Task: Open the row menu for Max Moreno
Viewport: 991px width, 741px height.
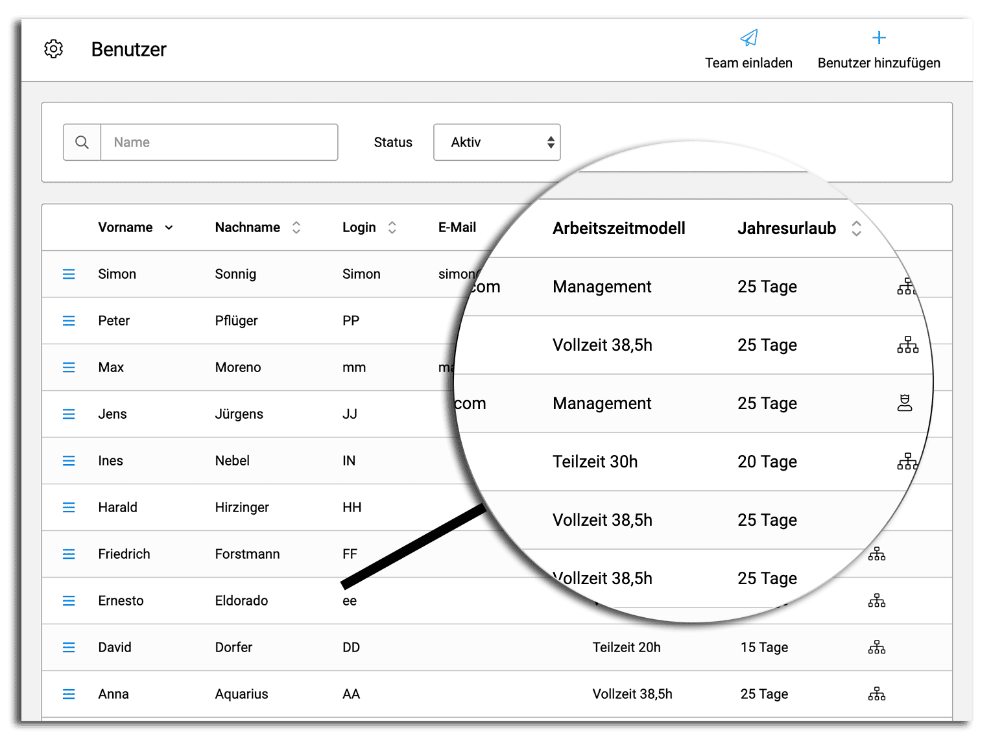Action: pos(69,368)
